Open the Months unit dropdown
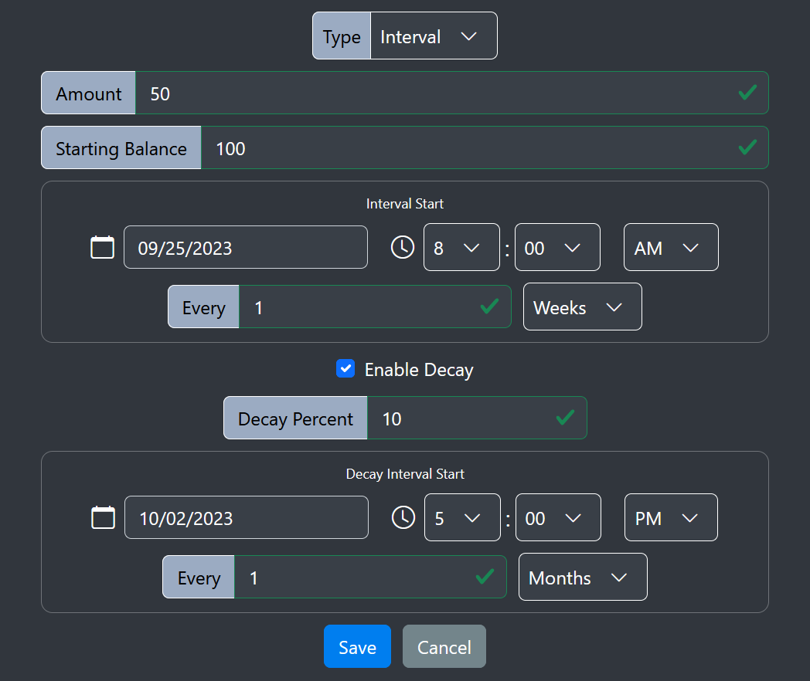Screen dimensions: 810x681 pyautogui.click(x=583, y=577)
